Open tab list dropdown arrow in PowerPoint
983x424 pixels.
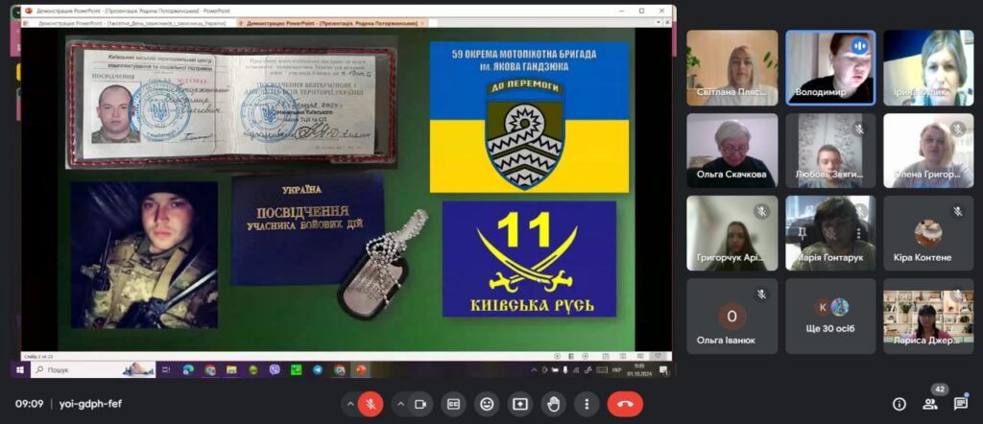pos(658,23)
